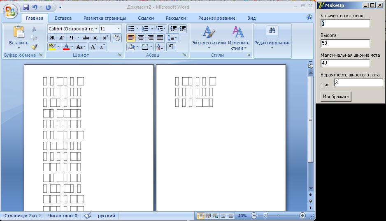Click the Format Painter brush icon

click(34, 47)
